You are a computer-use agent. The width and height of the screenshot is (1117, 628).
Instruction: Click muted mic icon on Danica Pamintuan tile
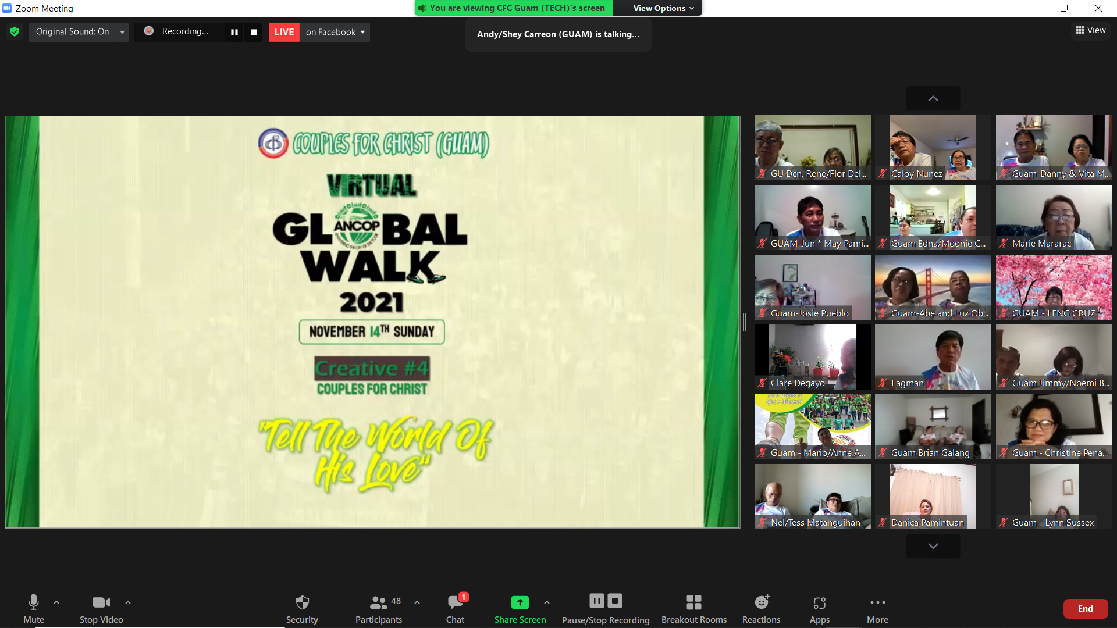click(883, 522)
